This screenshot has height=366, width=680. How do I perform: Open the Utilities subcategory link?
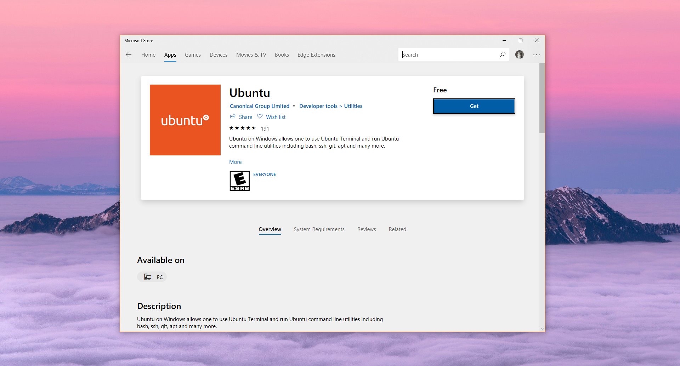pos(353,106)
